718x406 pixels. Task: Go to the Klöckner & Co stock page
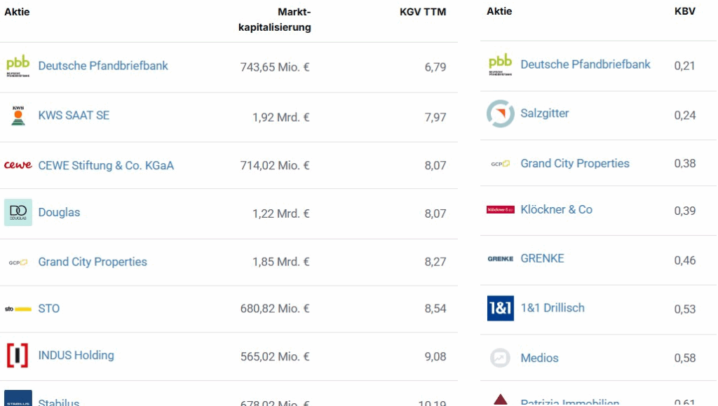[x=556, y=209]
